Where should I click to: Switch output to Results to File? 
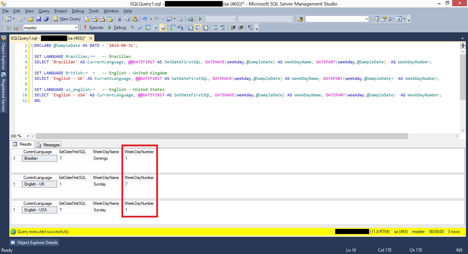point(205,28)
